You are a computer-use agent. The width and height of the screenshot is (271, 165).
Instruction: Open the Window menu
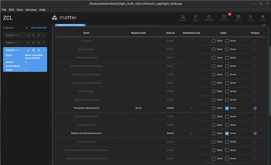[31, 10]
